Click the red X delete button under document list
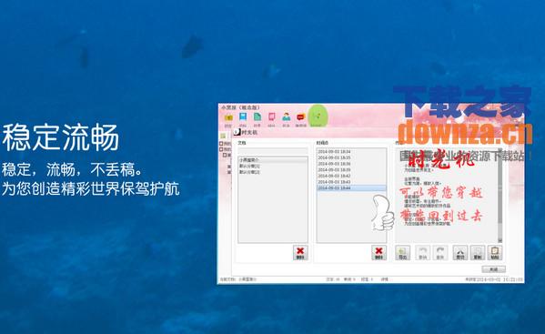The height and width of the screenshot is (334, 545). coord(300,253)
